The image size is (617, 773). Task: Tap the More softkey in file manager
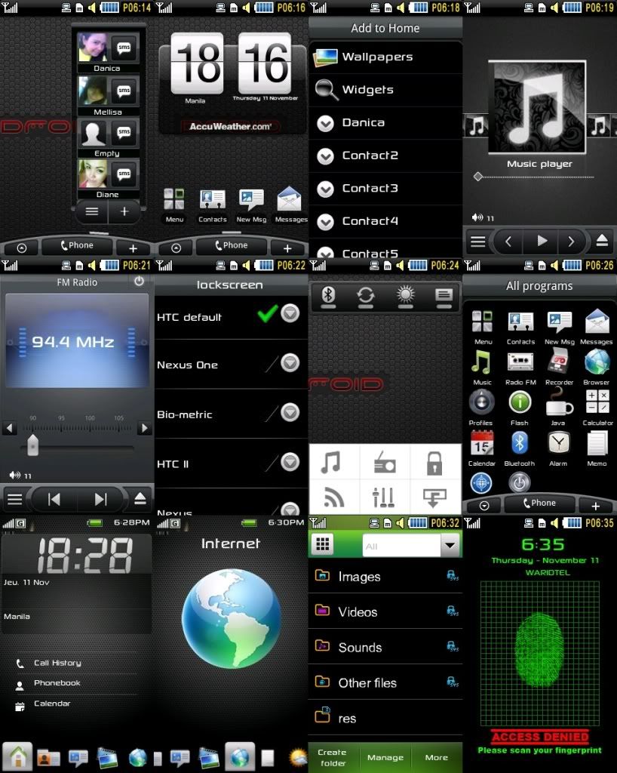click(436, 758)
